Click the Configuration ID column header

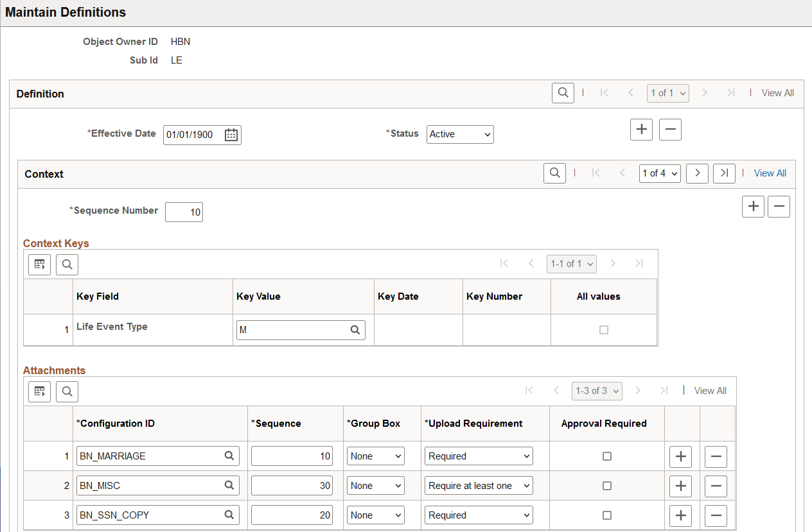click(x=116, y=424)
